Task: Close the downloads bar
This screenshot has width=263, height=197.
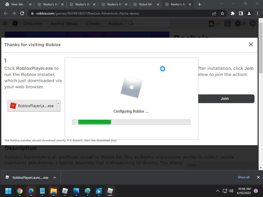Action: 258,177
